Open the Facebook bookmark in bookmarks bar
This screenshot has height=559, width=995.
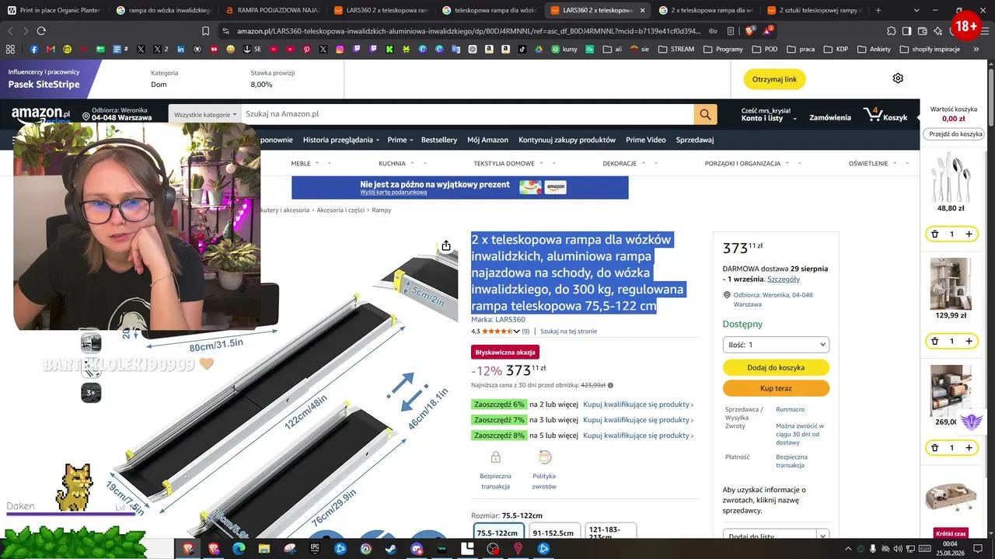(34, 49)
